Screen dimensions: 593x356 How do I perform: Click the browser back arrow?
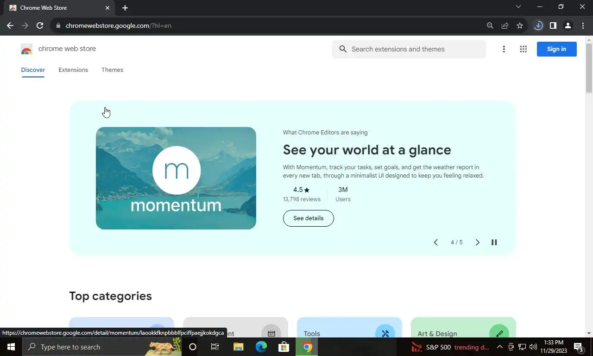tap(10, 25)
